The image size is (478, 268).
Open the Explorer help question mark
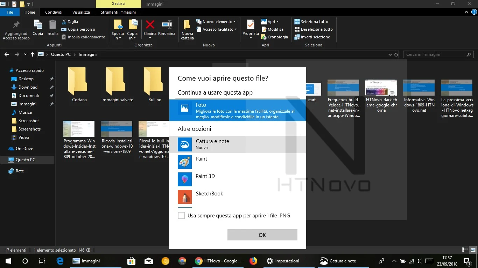point(473,12)
